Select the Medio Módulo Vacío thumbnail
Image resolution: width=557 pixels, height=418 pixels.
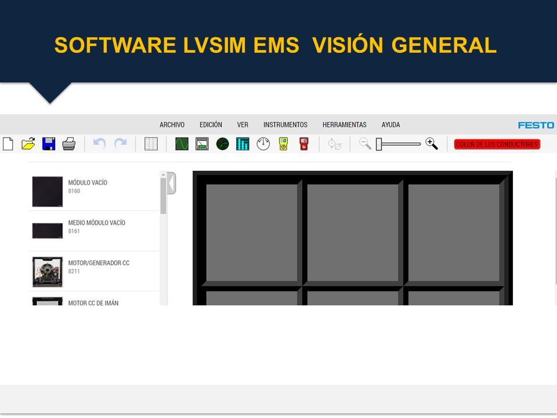pyautogui.click(x=48, y=230)
